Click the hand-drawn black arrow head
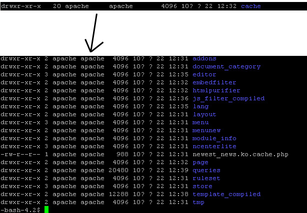The height and width of the screenshot is (213, 307). (x=91, y=48)
